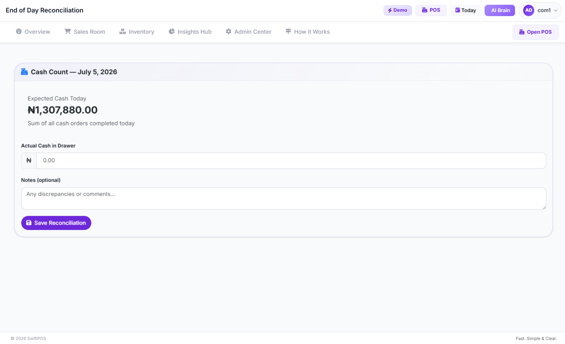Click the Insights Hub pie chart icon
Viewport: 565px width, 344px height.
172,32
